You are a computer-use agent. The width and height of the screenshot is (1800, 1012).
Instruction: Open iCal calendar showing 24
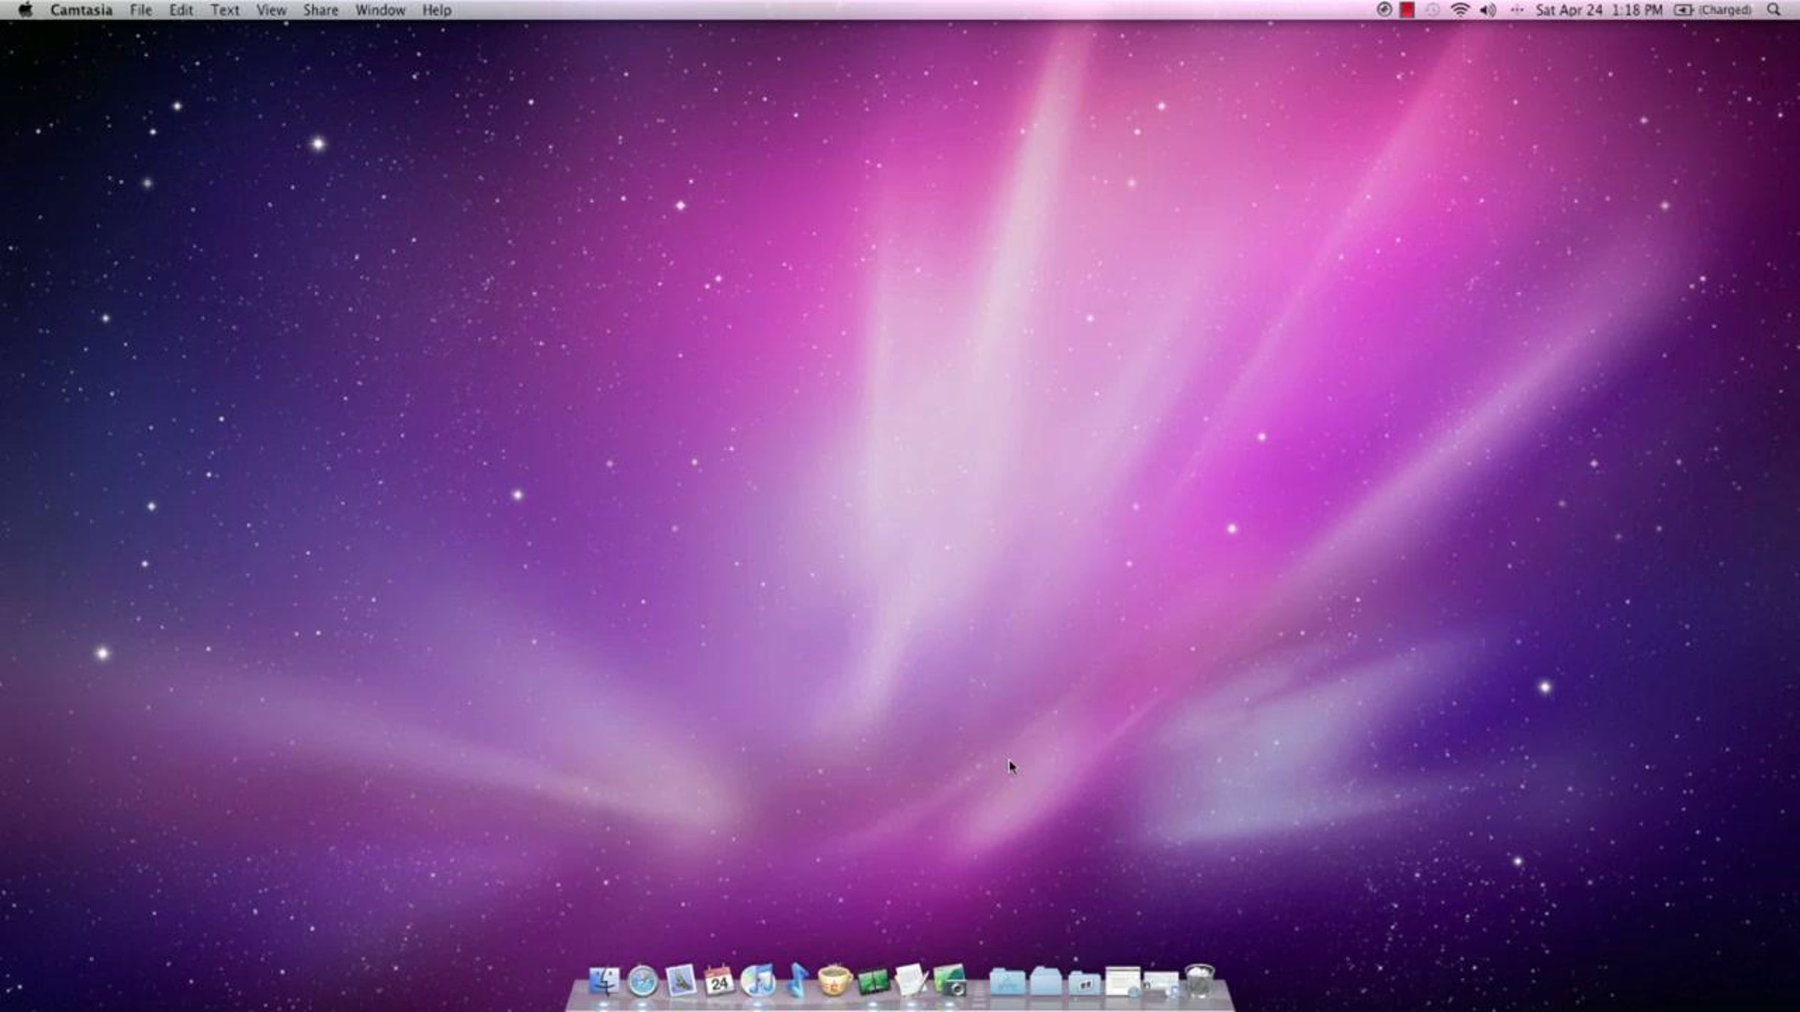[x=719, y=981]
